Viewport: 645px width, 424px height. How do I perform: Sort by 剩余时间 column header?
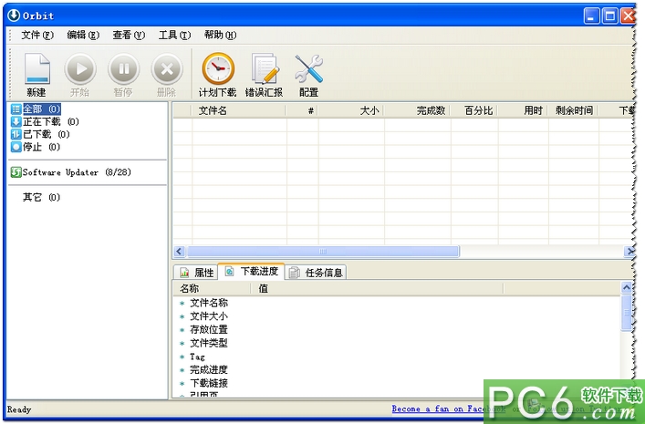[x=574, y=110]
